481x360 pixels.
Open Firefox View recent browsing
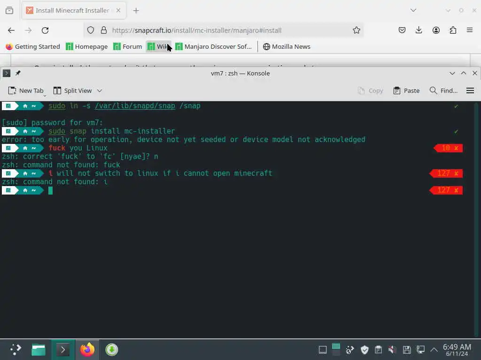pyautogui.click(x=9, y=10)
